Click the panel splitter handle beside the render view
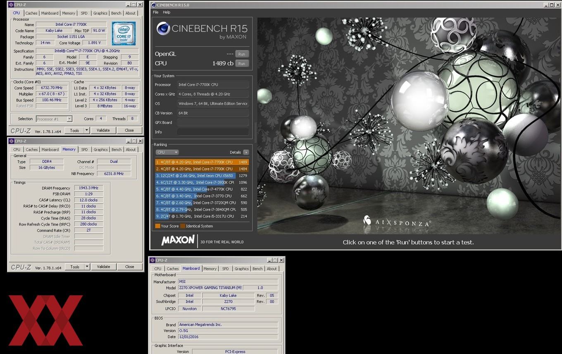562x354 pixels. pos(255,133)
